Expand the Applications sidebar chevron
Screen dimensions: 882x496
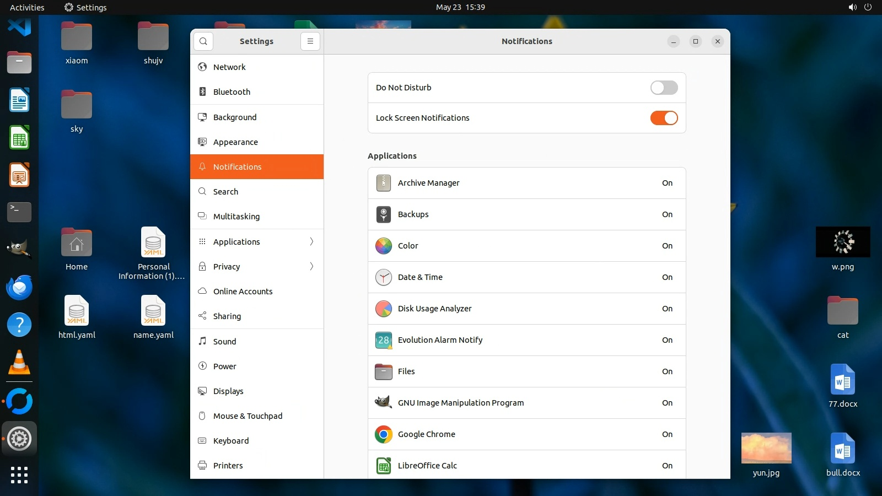(311, 241)
